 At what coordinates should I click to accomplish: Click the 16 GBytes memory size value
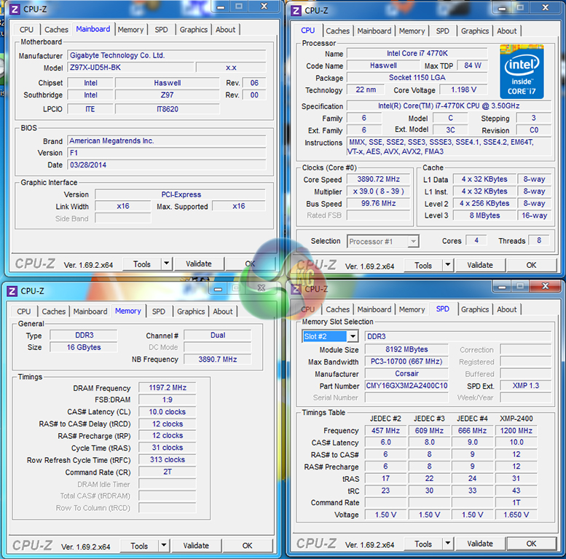click(x=84, y=347)
